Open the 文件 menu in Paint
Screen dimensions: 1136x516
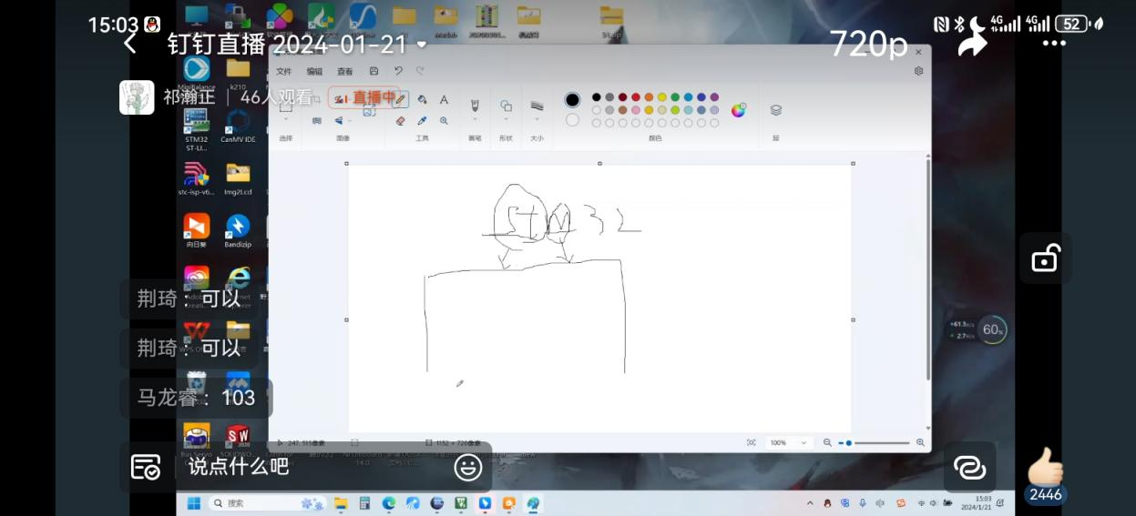[284, 71]
